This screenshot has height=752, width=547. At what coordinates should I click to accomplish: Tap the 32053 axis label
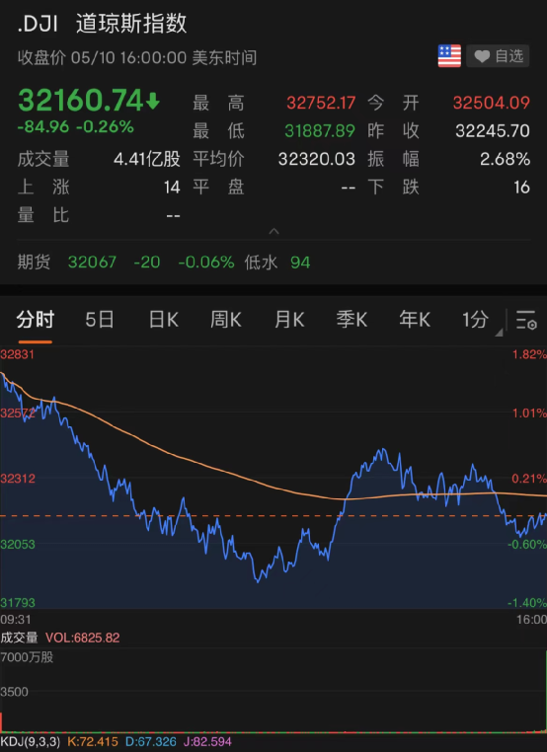(x=18, y=544)
